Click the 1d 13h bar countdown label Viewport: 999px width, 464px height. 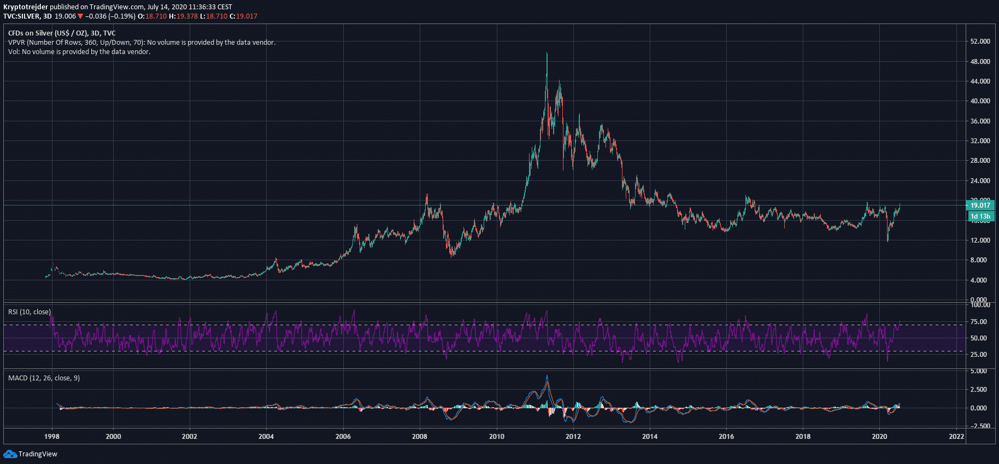click(x=980, y=216)
